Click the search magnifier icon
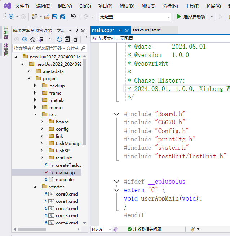The width and height of the screenshot is (230, 236). [83, 48]
